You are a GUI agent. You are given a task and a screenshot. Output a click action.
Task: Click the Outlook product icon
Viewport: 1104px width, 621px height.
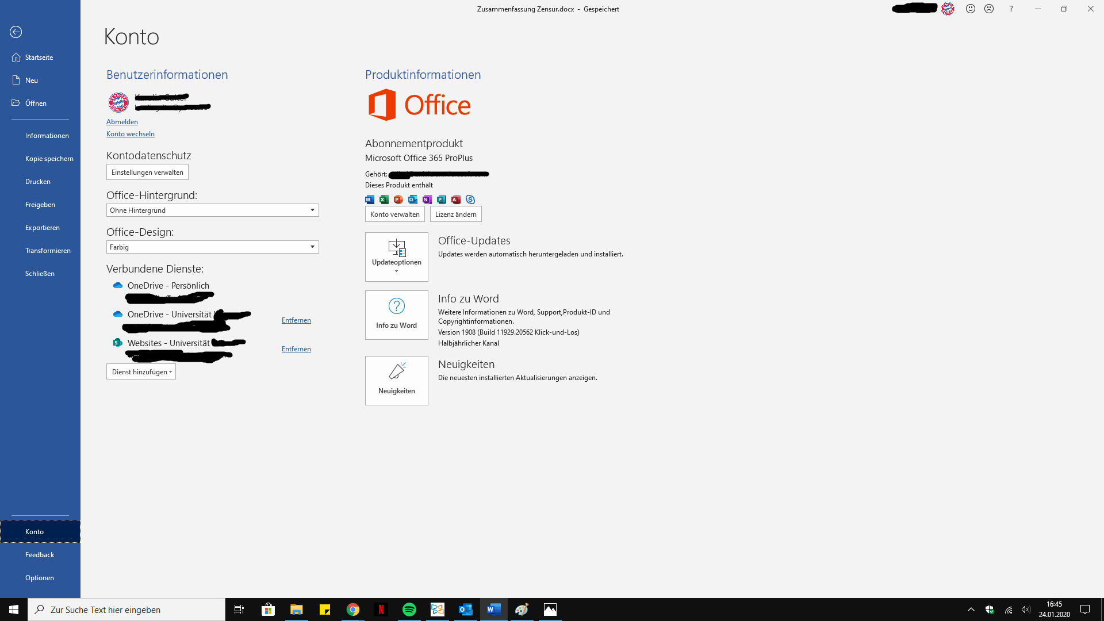point(413,200)
